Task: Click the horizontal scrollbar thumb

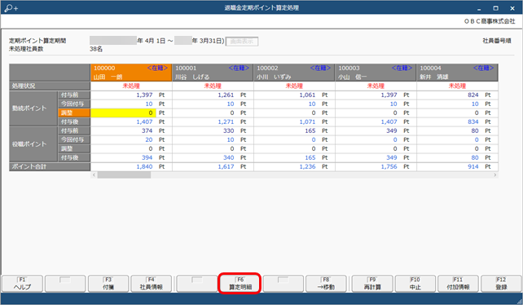Action: pos(124,175)
